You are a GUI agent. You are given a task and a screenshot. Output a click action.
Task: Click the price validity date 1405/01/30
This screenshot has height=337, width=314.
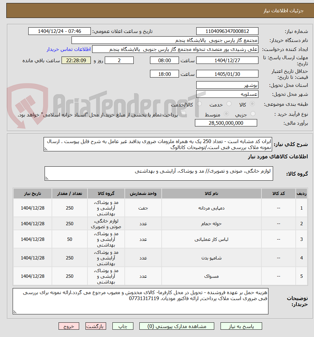(x=227, y=74)
